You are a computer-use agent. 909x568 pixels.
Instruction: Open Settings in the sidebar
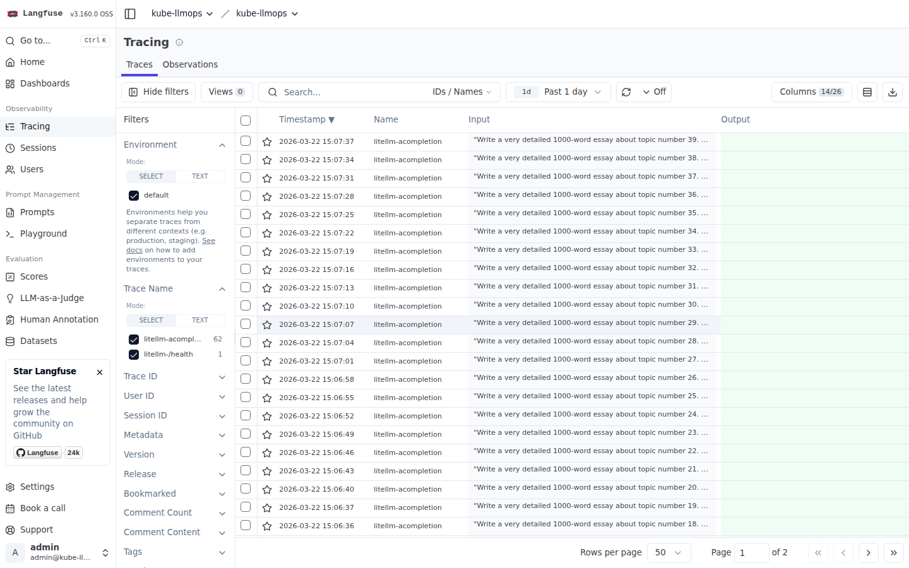[57, 487]
